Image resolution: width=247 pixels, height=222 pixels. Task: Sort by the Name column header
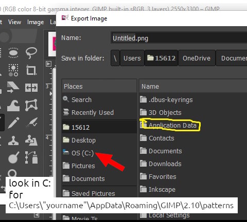tap(193, 86)
